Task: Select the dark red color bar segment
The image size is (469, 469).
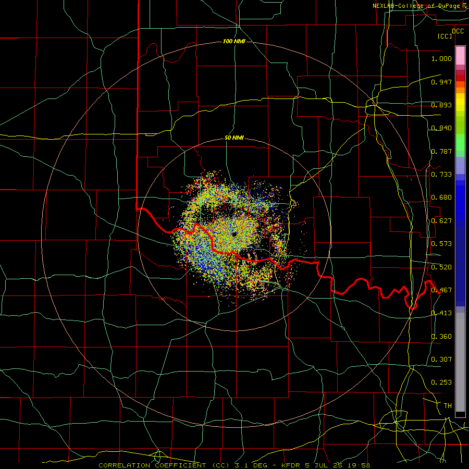Action: coord(460,78)
